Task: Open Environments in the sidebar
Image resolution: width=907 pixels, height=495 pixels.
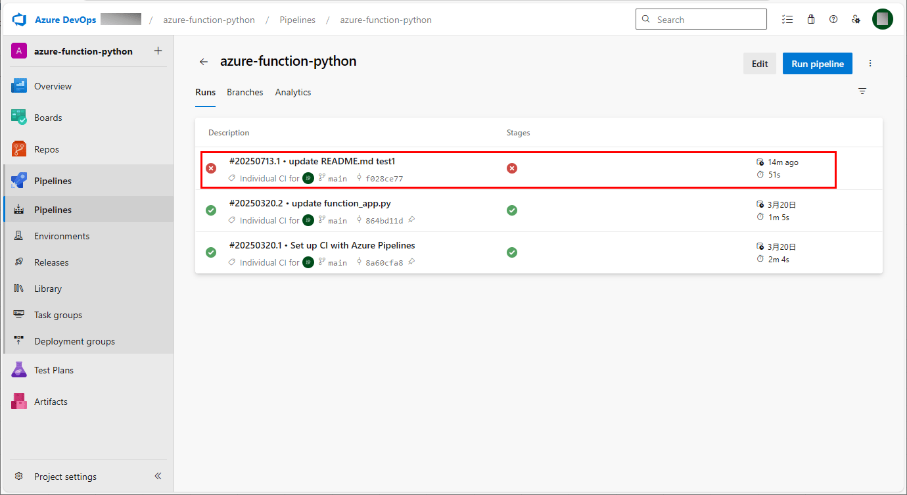Action: 87,236
